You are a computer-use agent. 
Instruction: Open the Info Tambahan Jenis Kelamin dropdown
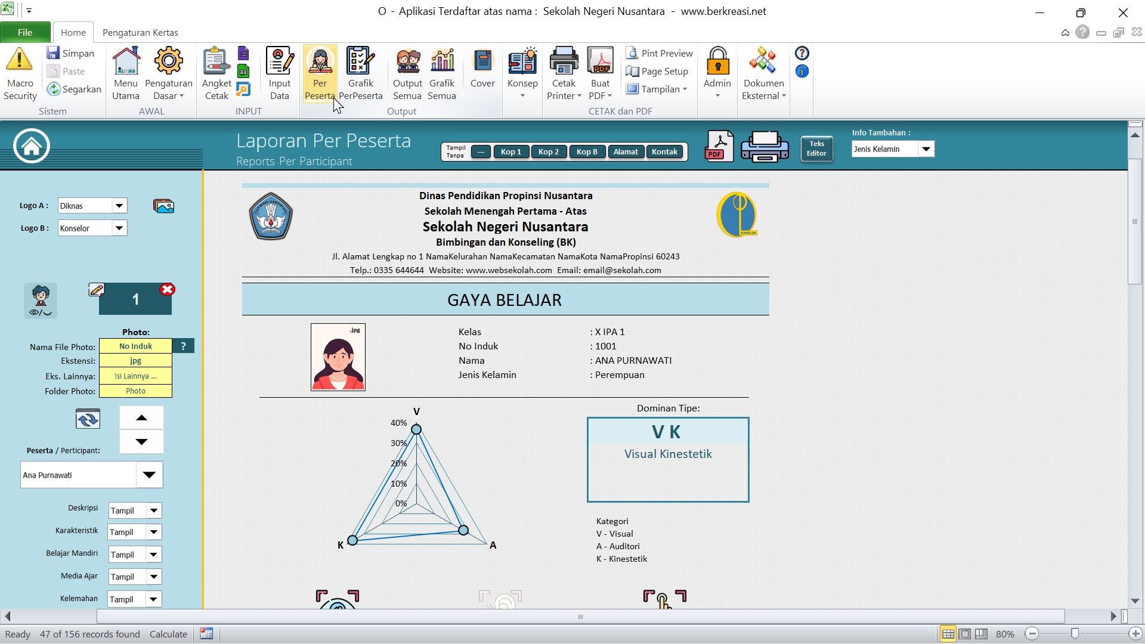pos(926,149)
